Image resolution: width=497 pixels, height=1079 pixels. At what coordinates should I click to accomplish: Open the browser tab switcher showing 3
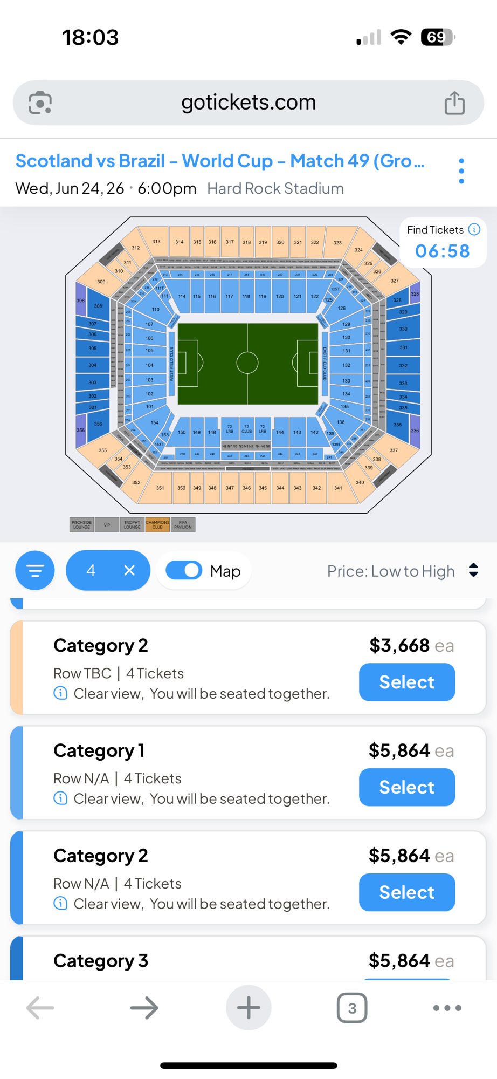pyautogui.click(x=352, y=1007)
